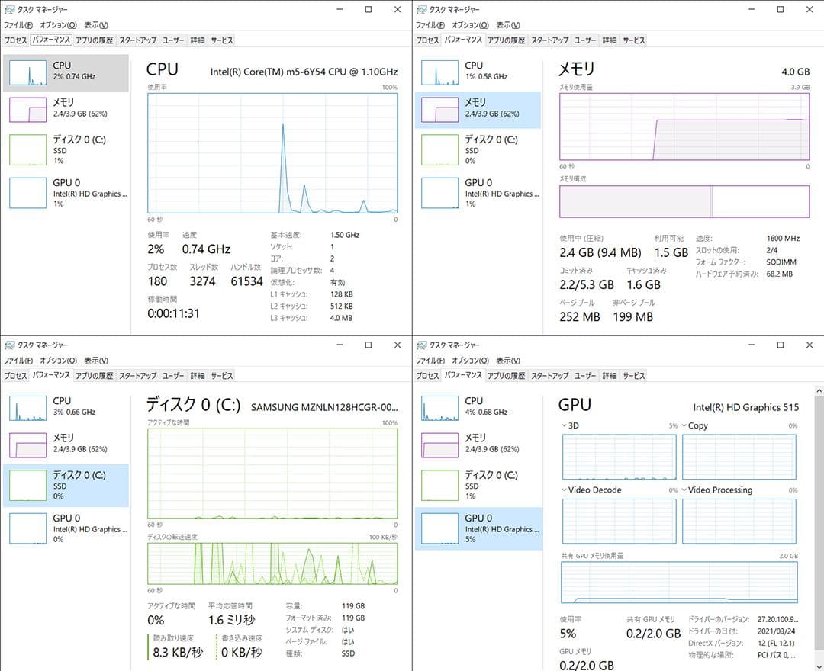
Task: Click memory speed value 1600 MHz
Action: [x=783, y=239]
